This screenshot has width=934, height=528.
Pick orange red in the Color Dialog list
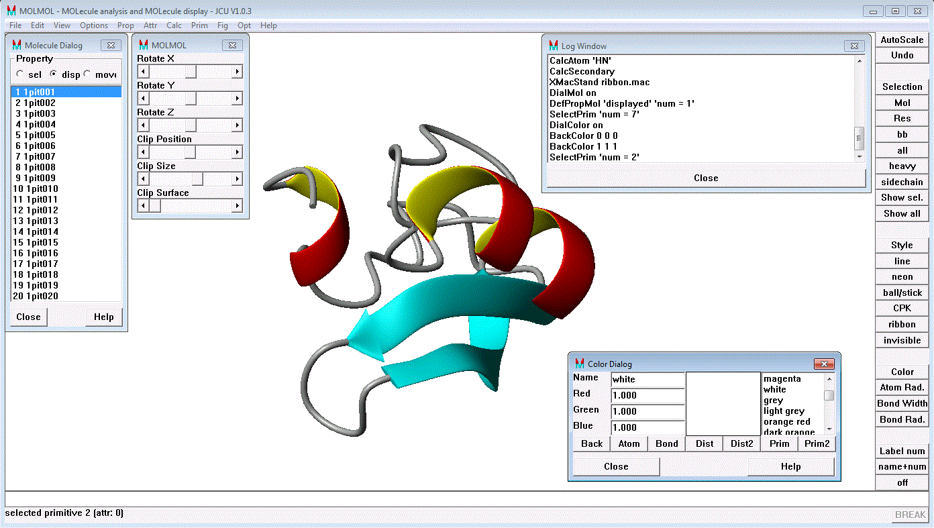786,421
